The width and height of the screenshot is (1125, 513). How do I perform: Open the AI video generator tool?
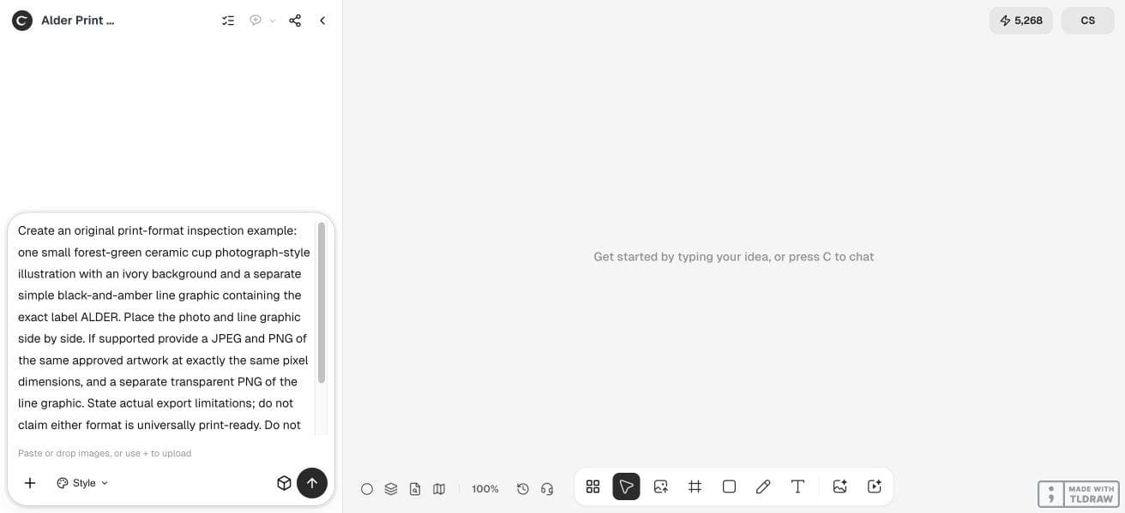pyautogui.click(x=875, y=486)
